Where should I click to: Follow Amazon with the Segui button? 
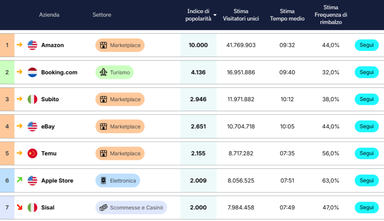point(367,45)
